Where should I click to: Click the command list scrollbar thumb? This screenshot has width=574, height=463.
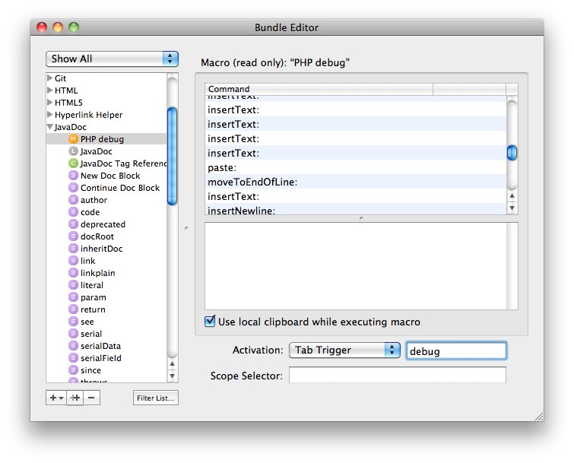click(512, 153)
